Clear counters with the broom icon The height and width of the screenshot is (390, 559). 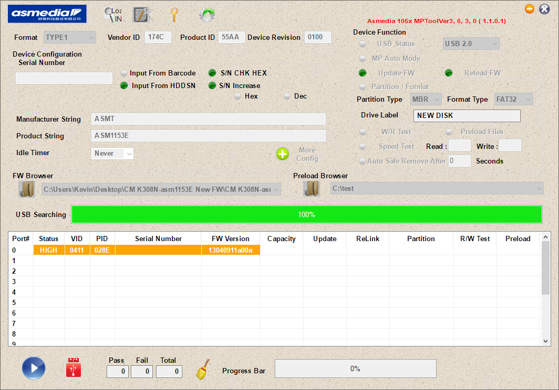(x=202, y=370)
